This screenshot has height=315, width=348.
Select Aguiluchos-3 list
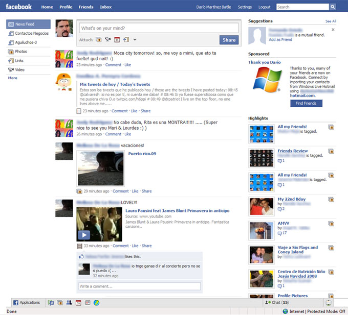pos(29,42)
